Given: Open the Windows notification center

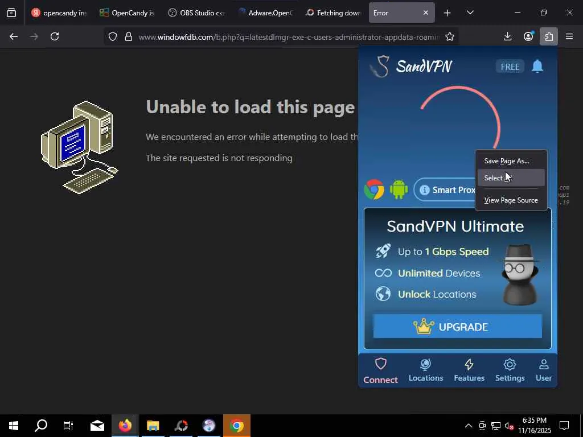Looking at the screenshot, I should click(564, 426).
